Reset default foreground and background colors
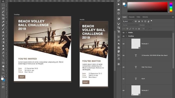175x98 pixels. tap(2, 76)
